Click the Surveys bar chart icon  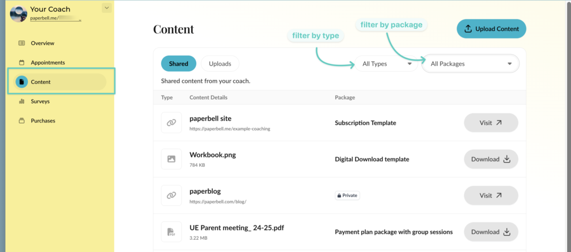(x=22, y=101)
